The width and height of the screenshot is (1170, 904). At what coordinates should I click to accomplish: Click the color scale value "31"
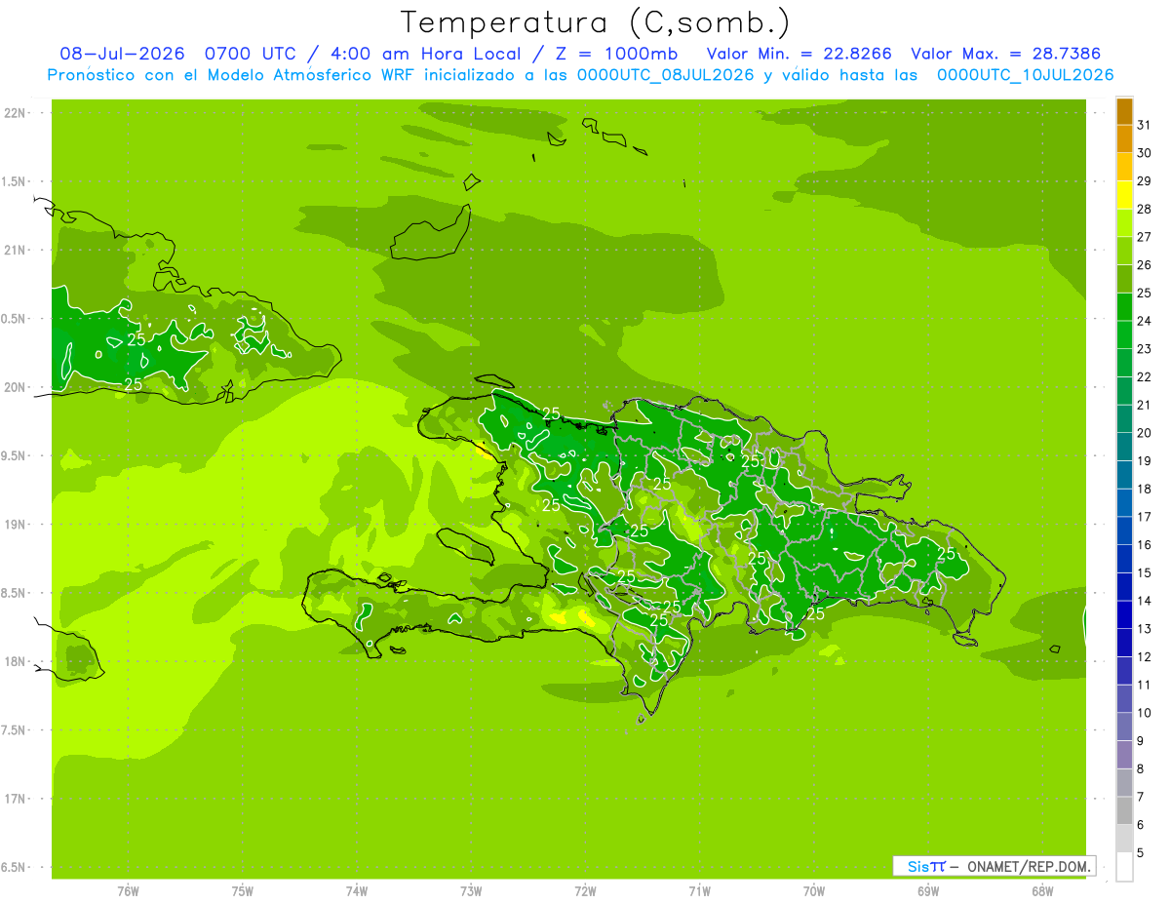point(1144,125)
